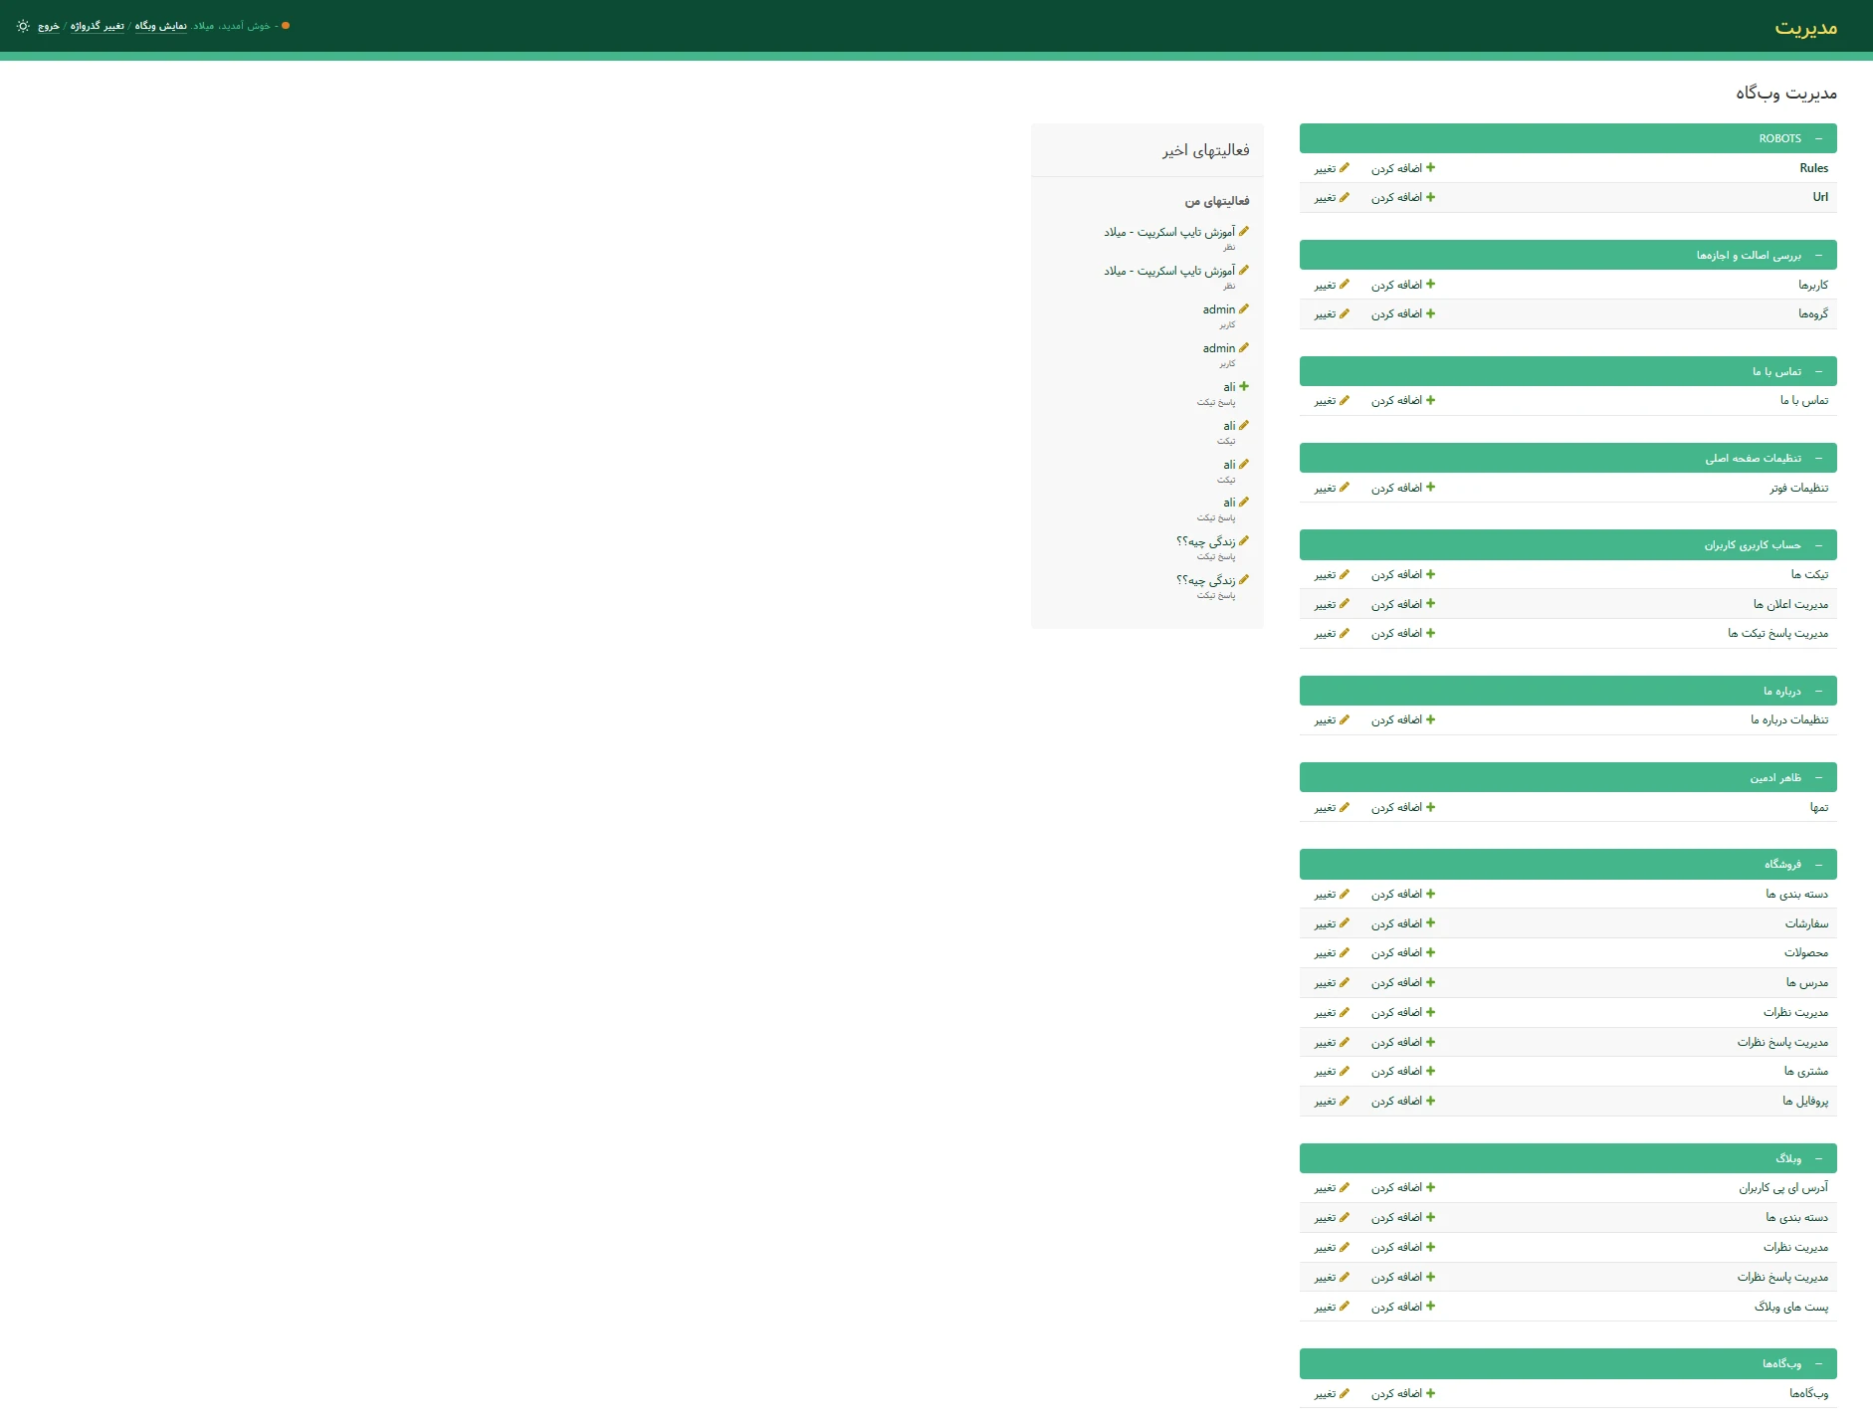This screenshot has width=1873, height=1424.
Task: Click the green plus icon in the Rules row
Action: [x=1430, y=168]
